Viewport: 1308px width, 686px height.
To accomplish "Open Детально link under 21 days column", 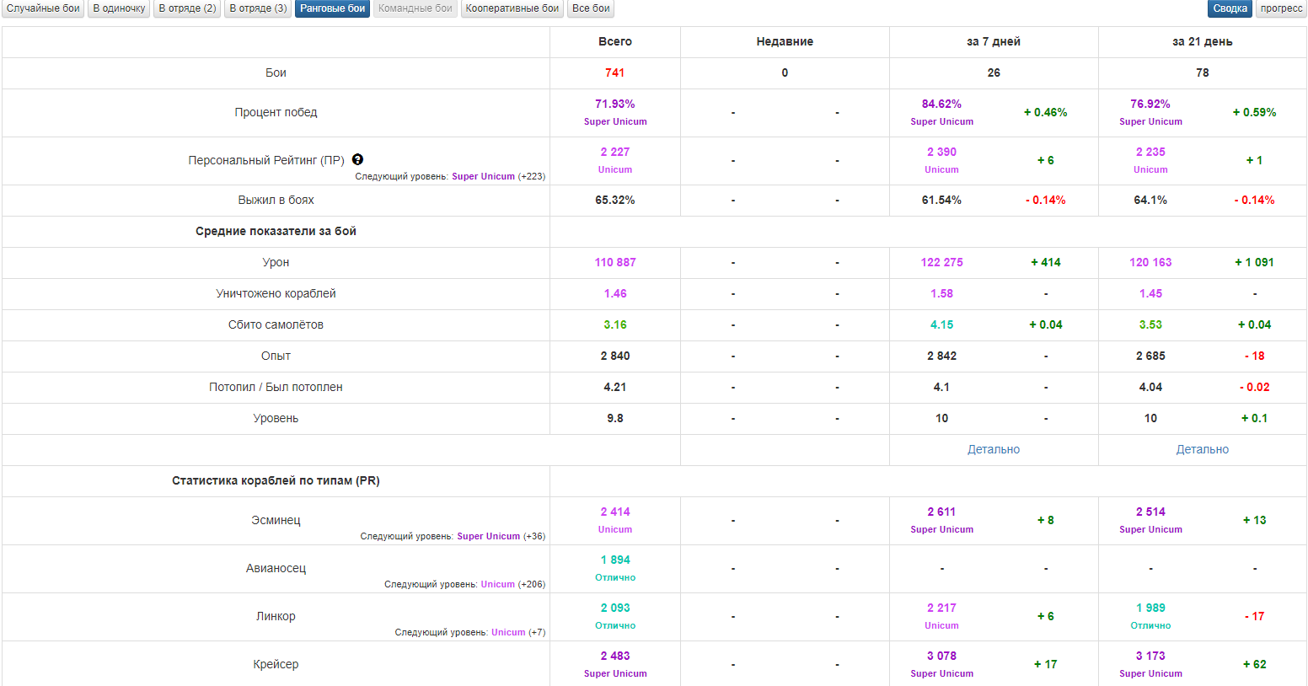I will (1202, 449).
